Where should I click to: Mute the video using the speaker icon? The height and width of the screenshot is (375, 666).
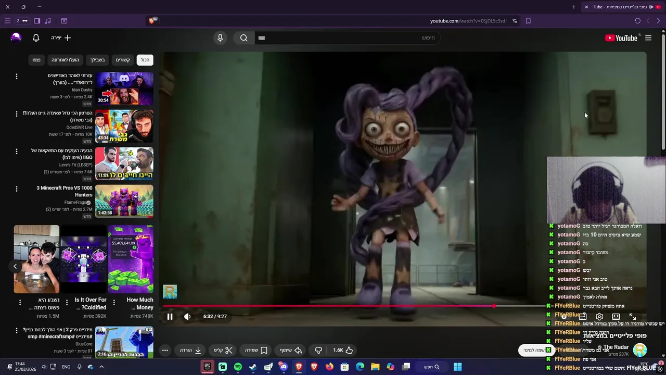pyautogui.click(x=187, y=316)
